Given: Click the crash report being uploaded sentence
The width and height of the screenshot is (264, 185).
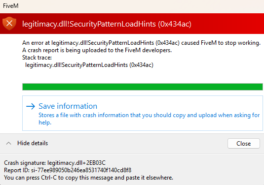Looking at the screenshot, I should click(97, 50).
